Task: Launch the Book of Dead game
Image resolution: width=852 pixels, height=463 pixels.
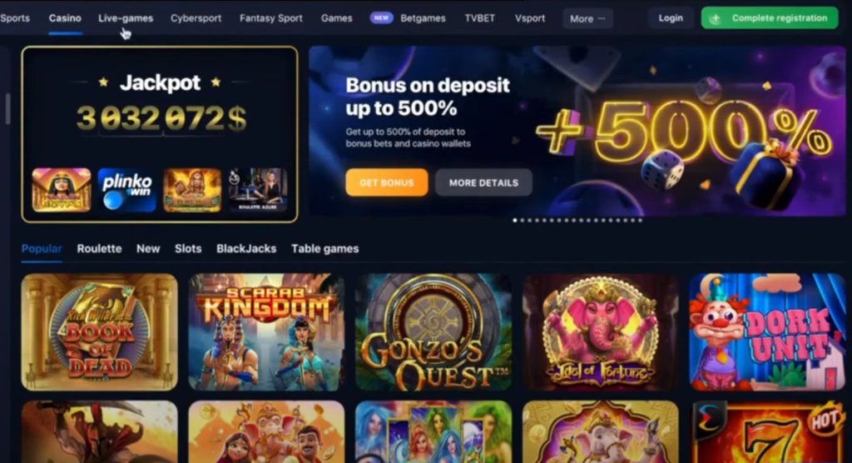Action: (100, 332)
